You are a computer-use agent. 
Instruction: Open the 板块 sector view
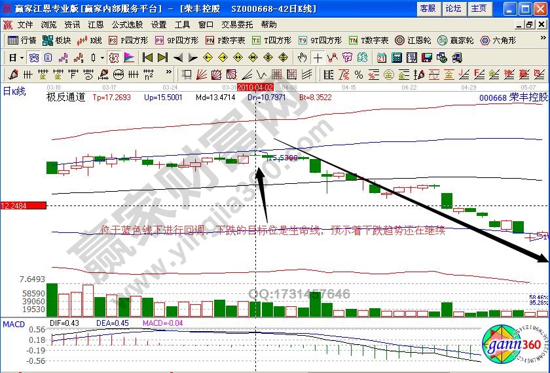point(58,40)
